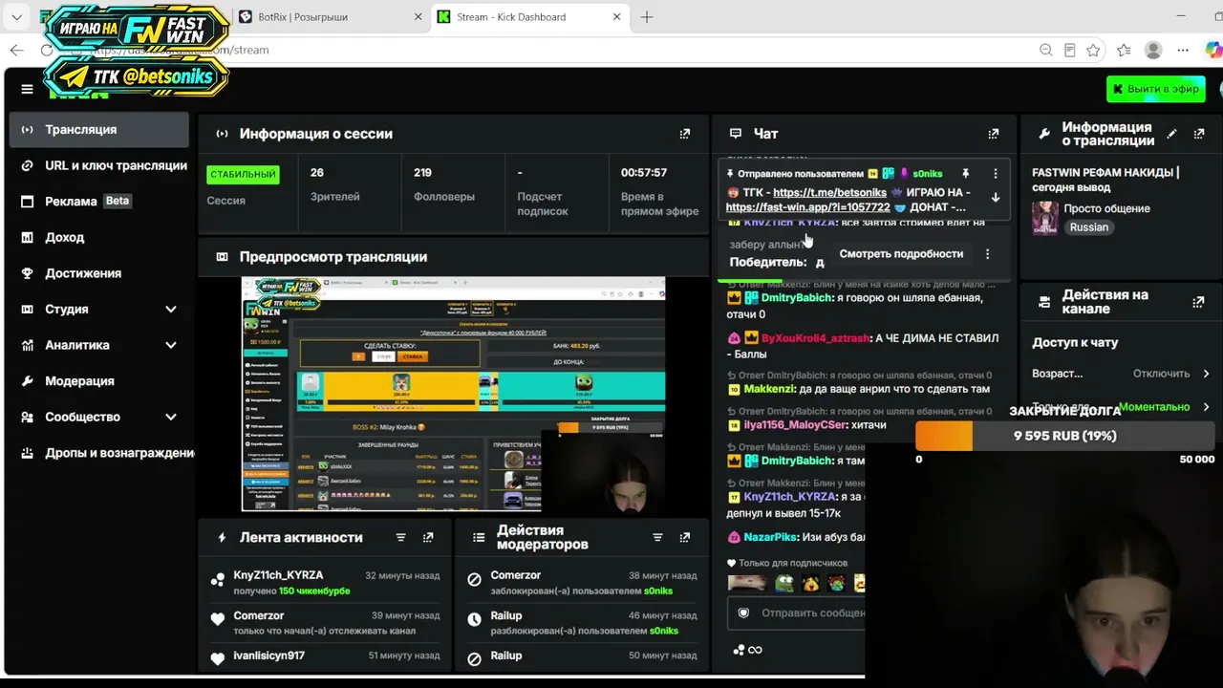Switch to the BotRix Розыгрыши tab
1223x688 pixels.
coord(331,17)
